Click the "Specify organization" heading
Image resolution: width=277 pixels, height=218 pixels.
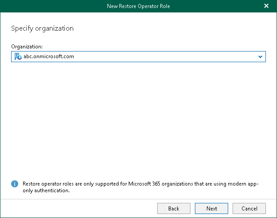42,28
